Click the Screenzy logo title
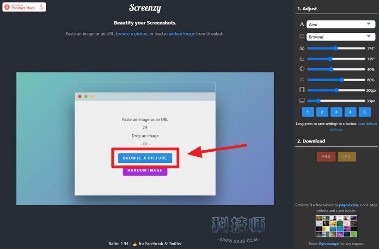The height and width of the screenshot is (249, 379). pyautogui.click(x=145, y=8)
